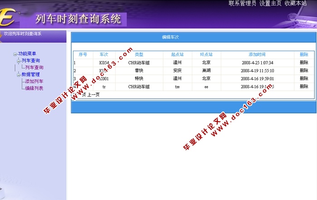
Task: Select the 列车查询 parent tree item
Action: (x=31, y=60)
